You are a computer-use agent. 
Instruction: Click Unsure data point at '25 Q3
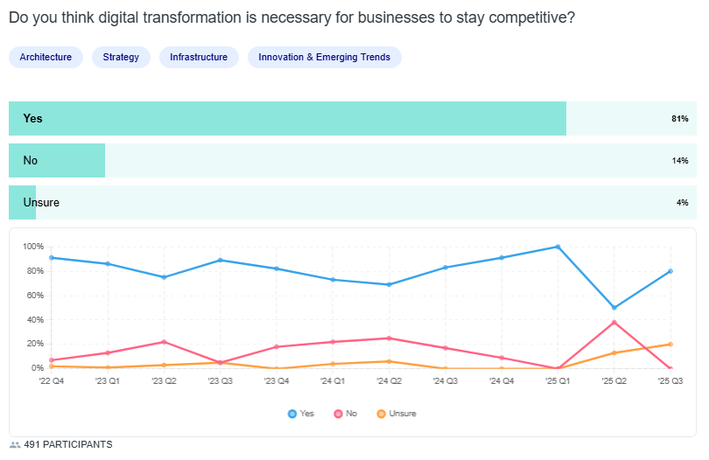pyautogui.click(x=670, y=345)
